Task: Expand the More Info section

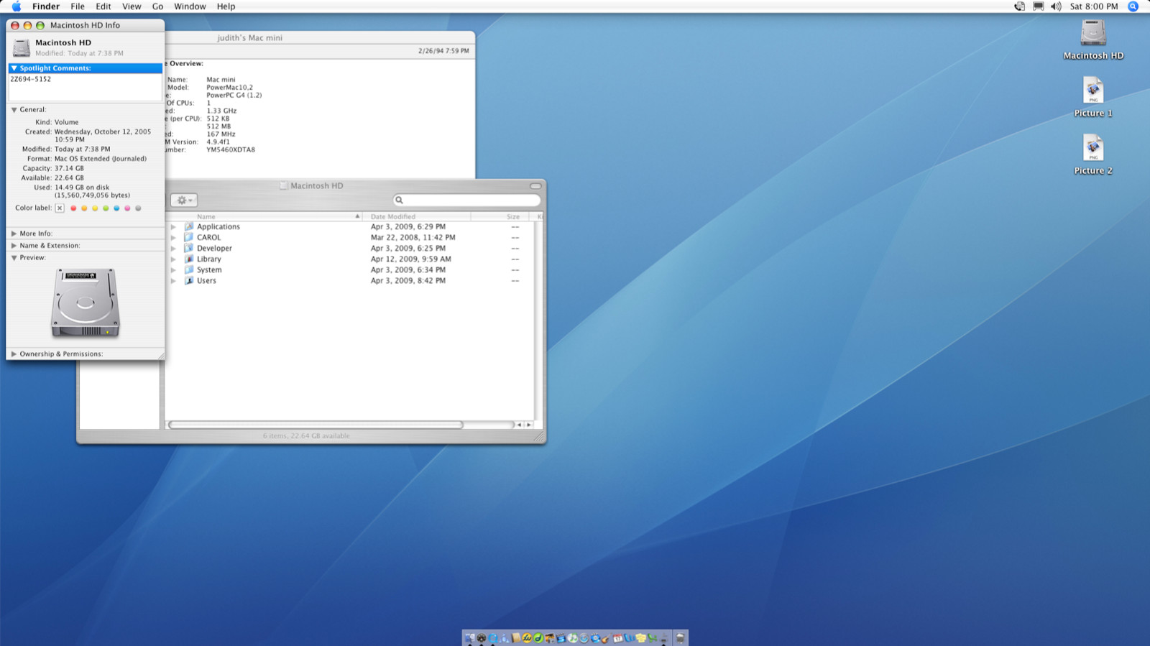Action: point(14,234)
